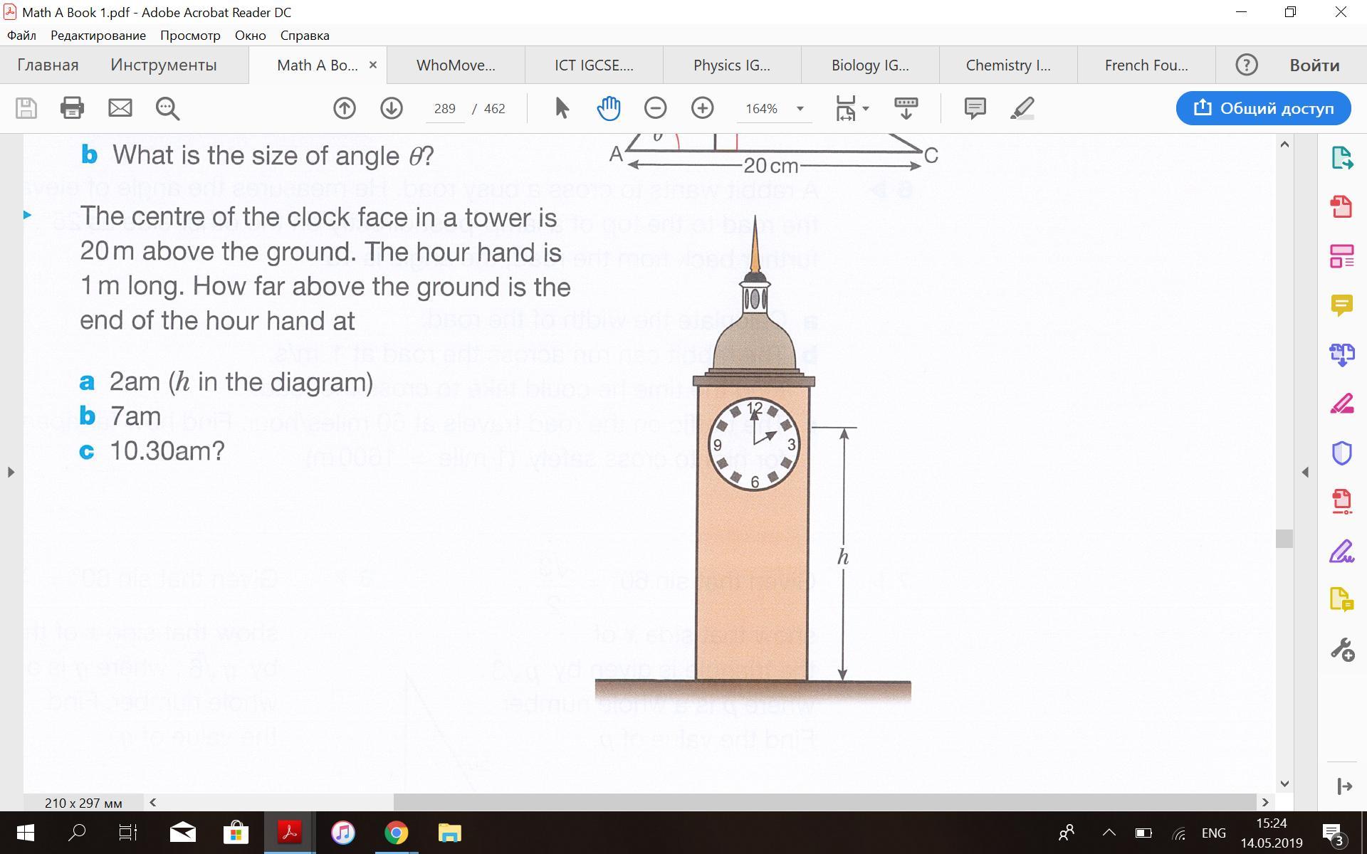This screenshot has width=1367, height=854.
Task: Expand the fit page options dropdown
Action: pos(866,109)
